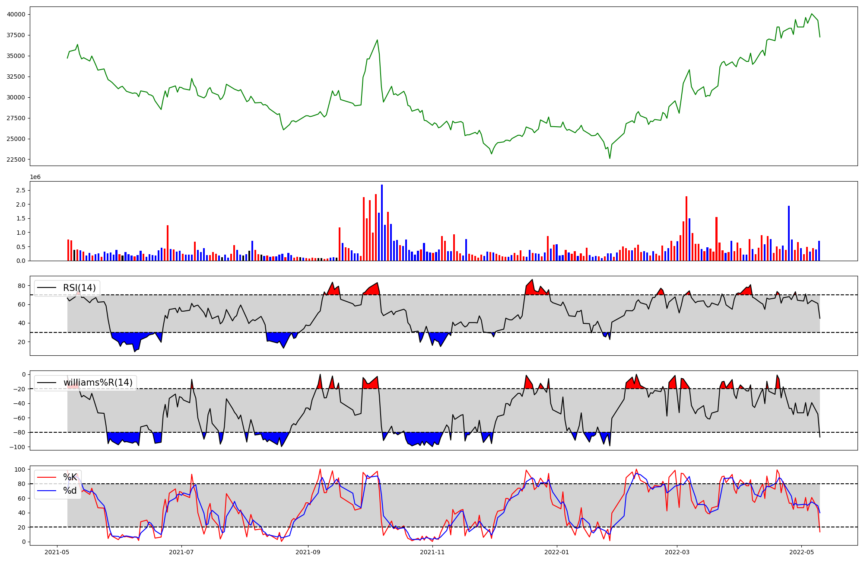Click the 2021-05 date tick label

coord(57,552)
